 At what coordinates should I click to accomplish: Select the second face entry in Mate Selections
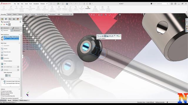(x=12, y=38)
